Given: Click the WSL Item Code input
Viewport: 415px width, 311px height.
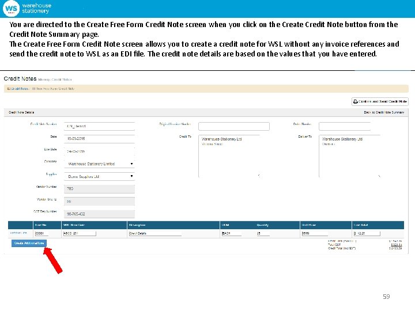Looking at the screenshot, I should 80,233.
